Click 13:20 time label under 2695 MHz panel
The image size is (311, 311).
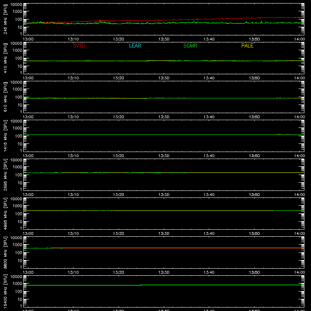coord(119,195)
